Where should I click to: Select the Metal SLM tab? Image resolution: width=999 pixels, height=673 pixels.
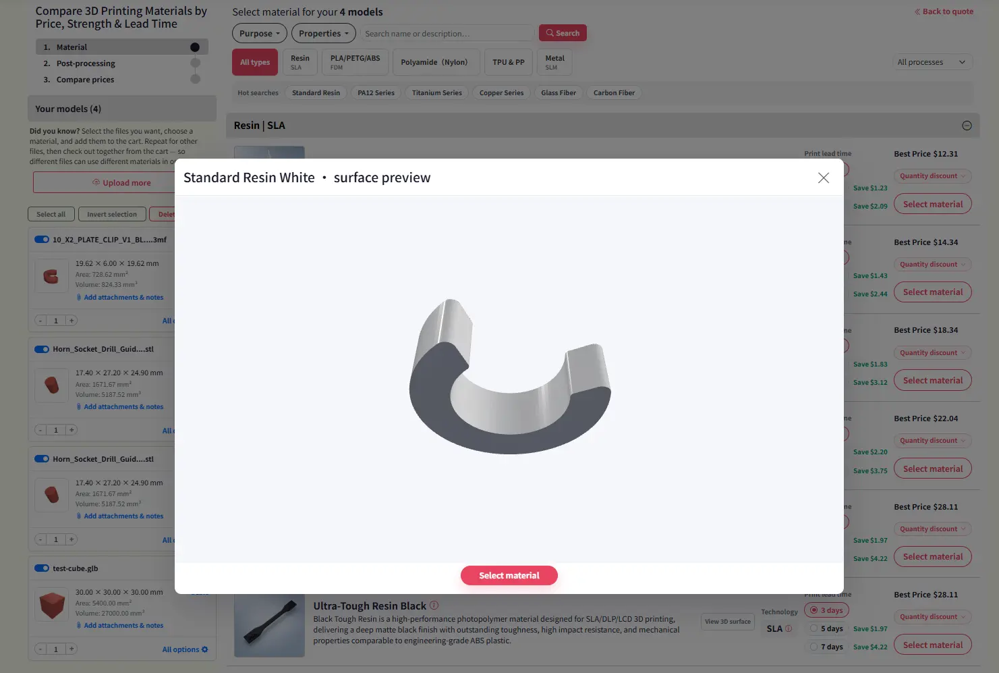tap(555, 62)
